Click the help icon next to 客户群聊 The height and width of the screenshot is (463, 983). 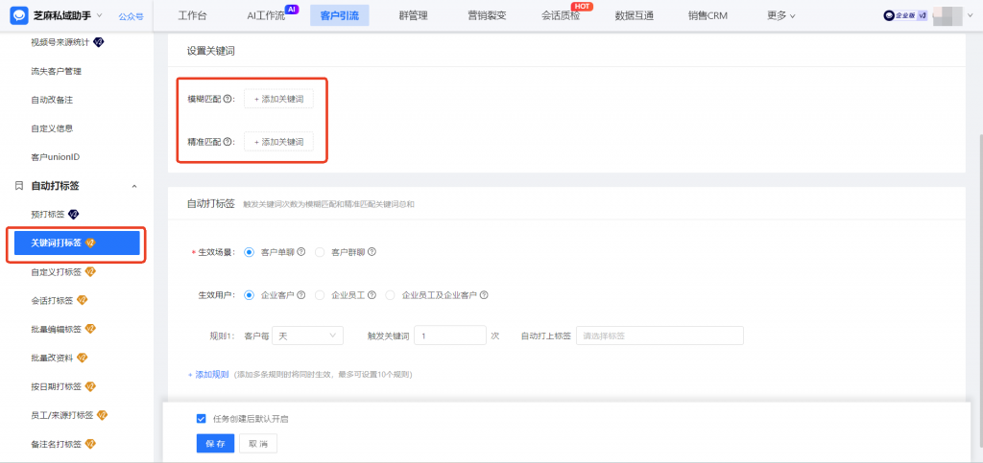372,252
